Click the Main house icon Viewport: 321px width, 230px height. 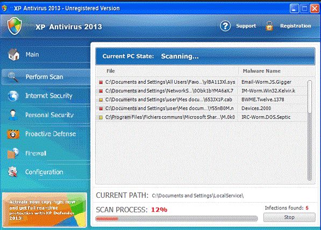coord(13,54)
